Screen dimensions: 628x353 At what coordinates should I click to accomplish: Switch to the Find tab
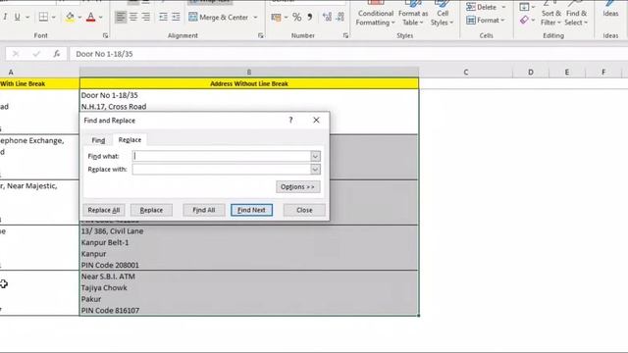[98, 140]
